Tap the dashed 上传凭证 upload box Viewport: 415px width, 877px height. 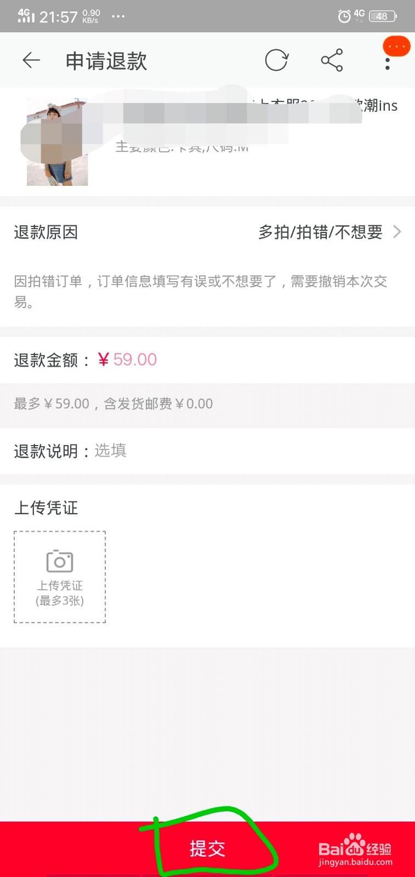tap(60, 577)
